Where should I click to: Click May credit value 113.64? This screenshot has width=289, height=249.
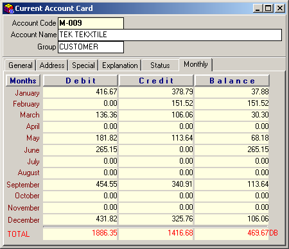click(156, 138)
